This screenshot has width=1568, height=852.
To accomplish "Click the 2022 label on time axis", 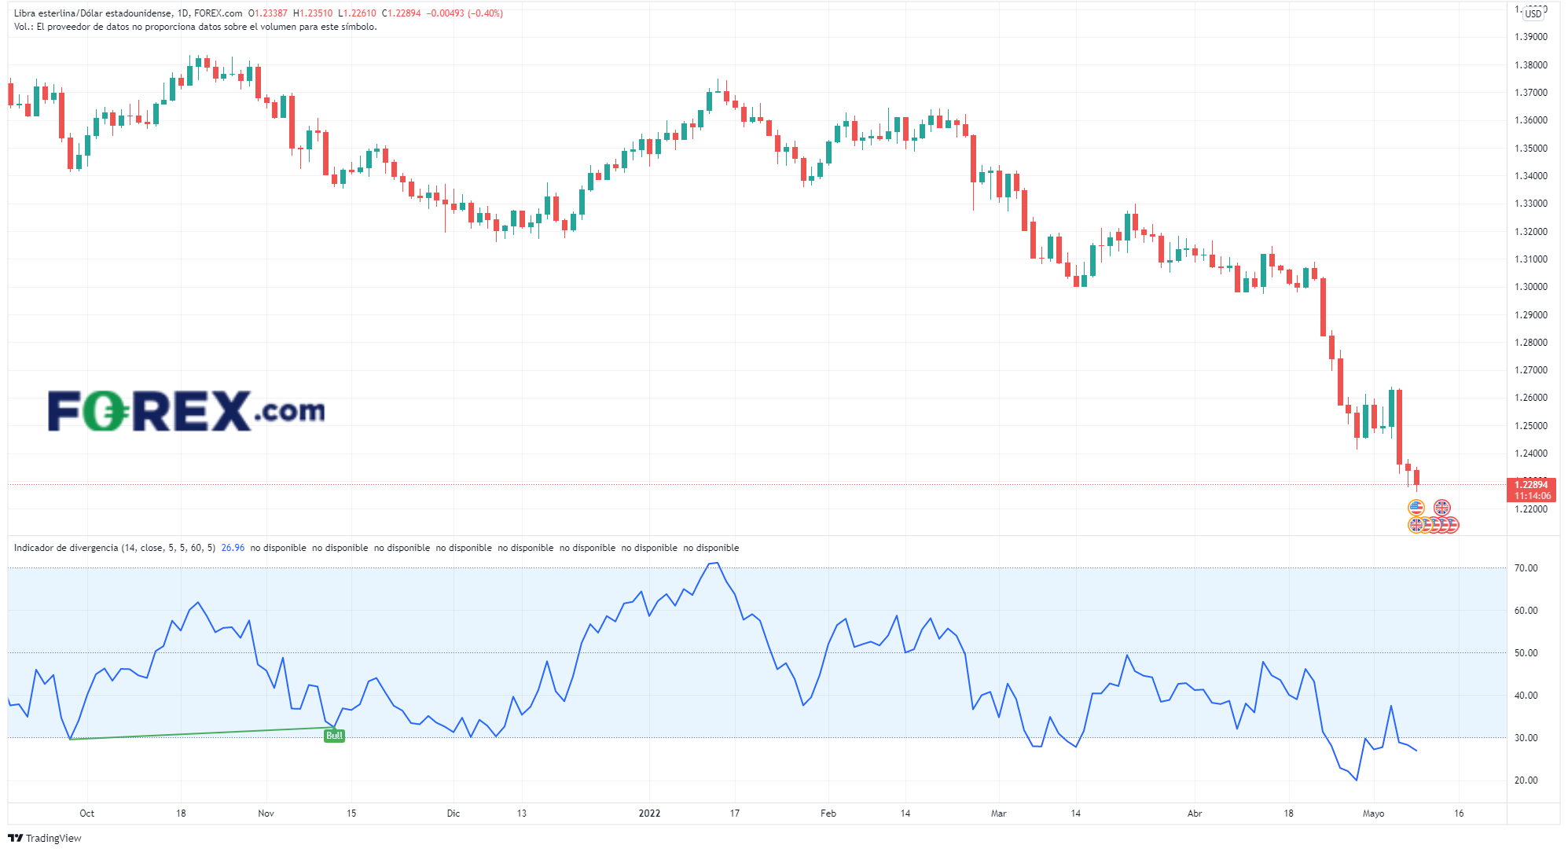I will point(650,813).
